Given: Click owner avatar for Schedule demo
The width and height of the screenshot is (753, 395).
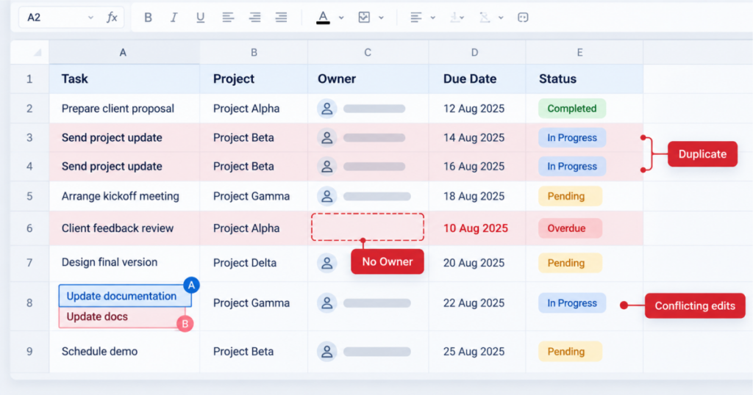Looking at the screenshot, I should 327,352.
